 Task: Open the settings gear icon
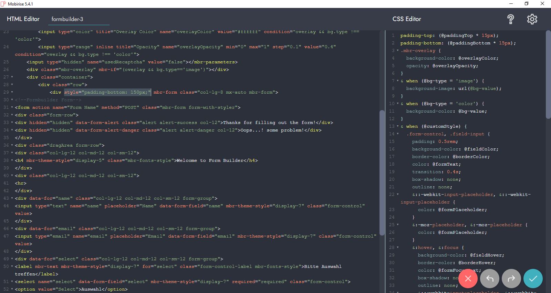532,19
